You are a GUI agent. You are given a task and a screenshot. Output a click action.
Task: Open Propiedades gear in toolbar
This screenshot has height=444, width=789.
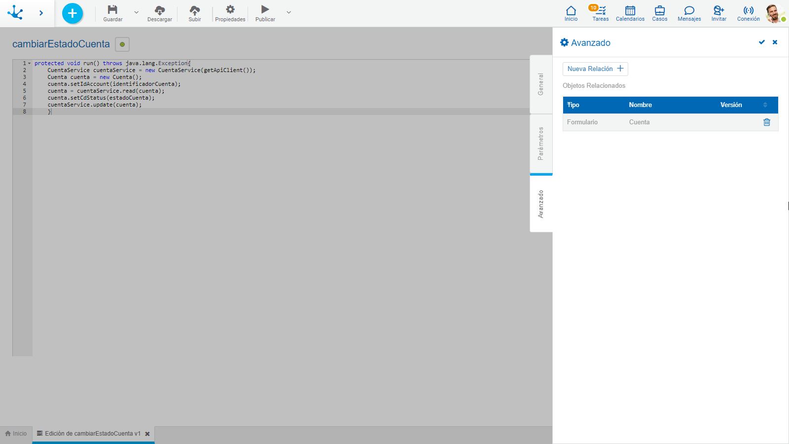(230, 10)
